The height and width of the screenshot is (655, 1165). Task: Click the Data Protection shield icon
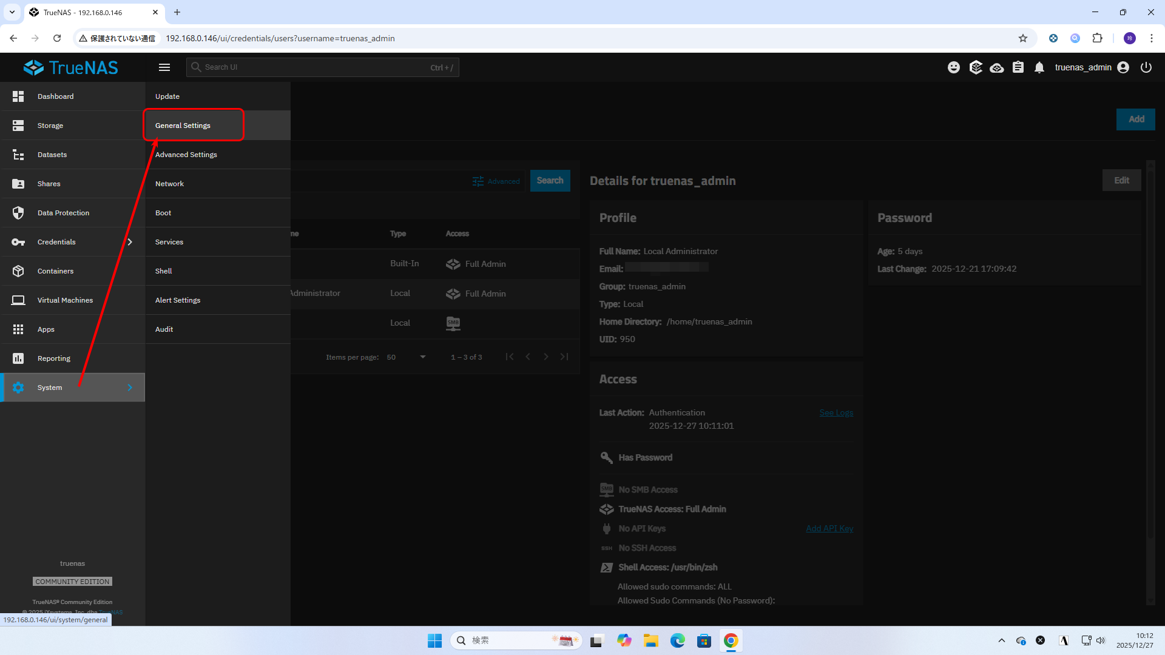pos(18,213)
